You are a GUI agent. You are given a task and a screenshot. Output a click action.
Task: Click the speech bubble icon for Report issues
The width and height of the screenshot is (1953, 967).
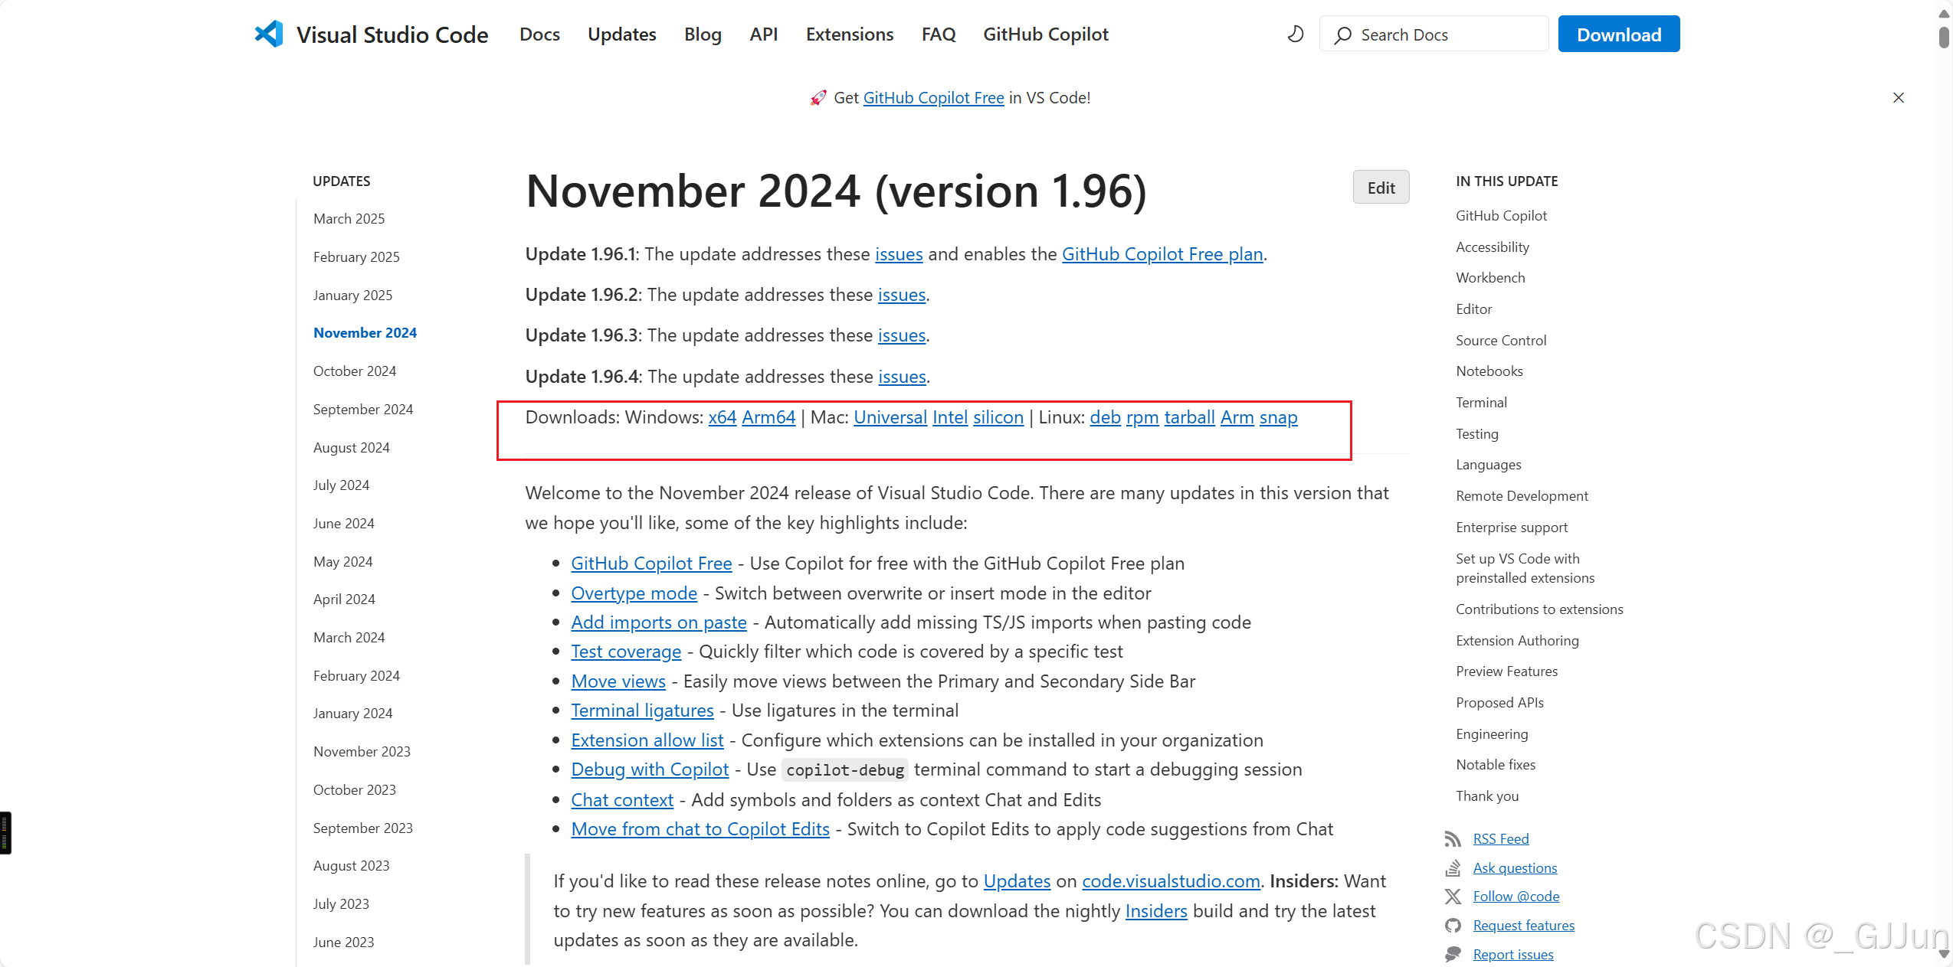point(1453,954)
